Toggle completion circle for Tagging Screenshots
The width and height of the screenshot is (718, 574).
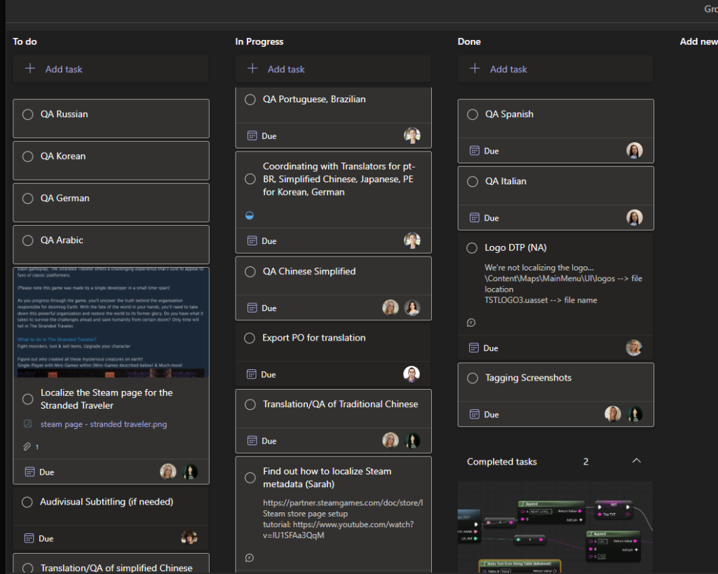pos(472,378)
